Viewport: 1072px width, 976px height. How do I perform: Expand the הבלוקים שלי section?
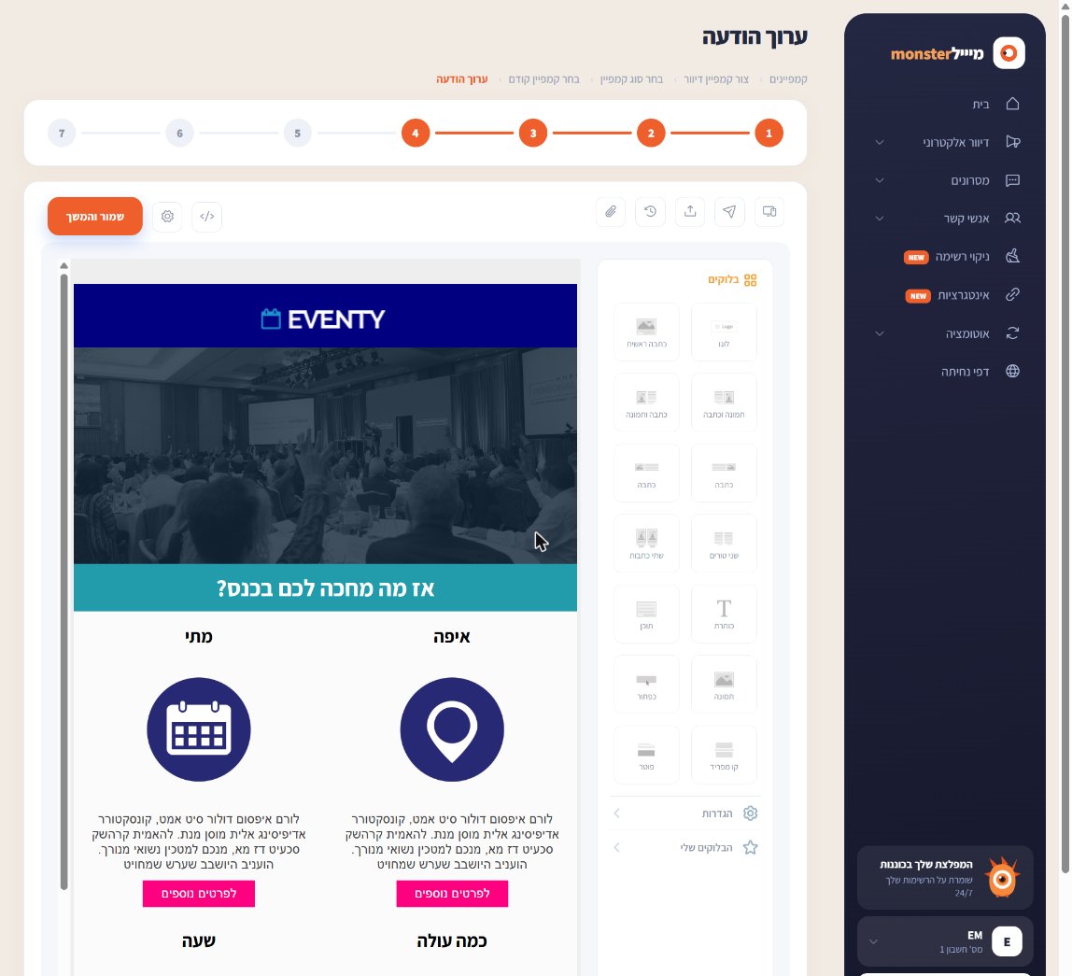(x=685, y=848)
